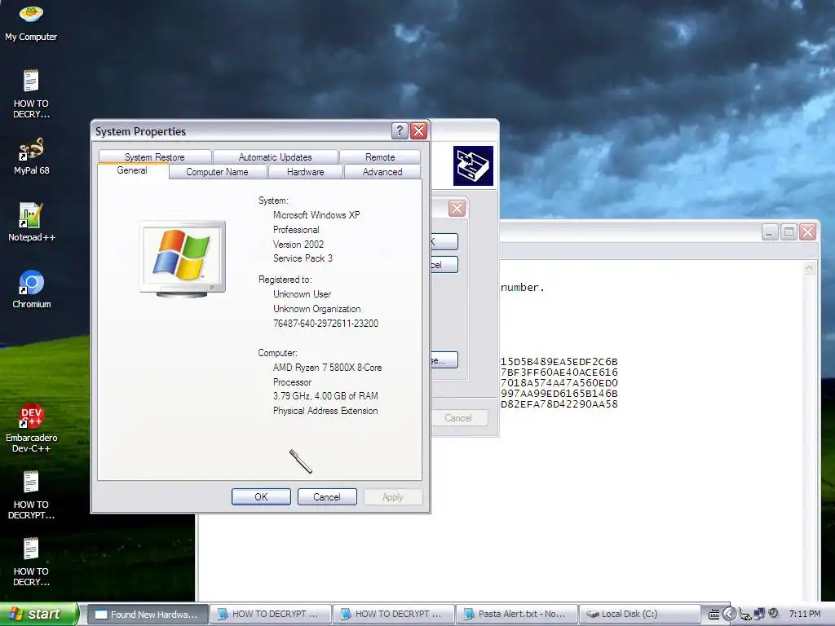This screenshot has height=626, width=835.
Task: Click the Unknown Organization text
Action: [317, 309]
